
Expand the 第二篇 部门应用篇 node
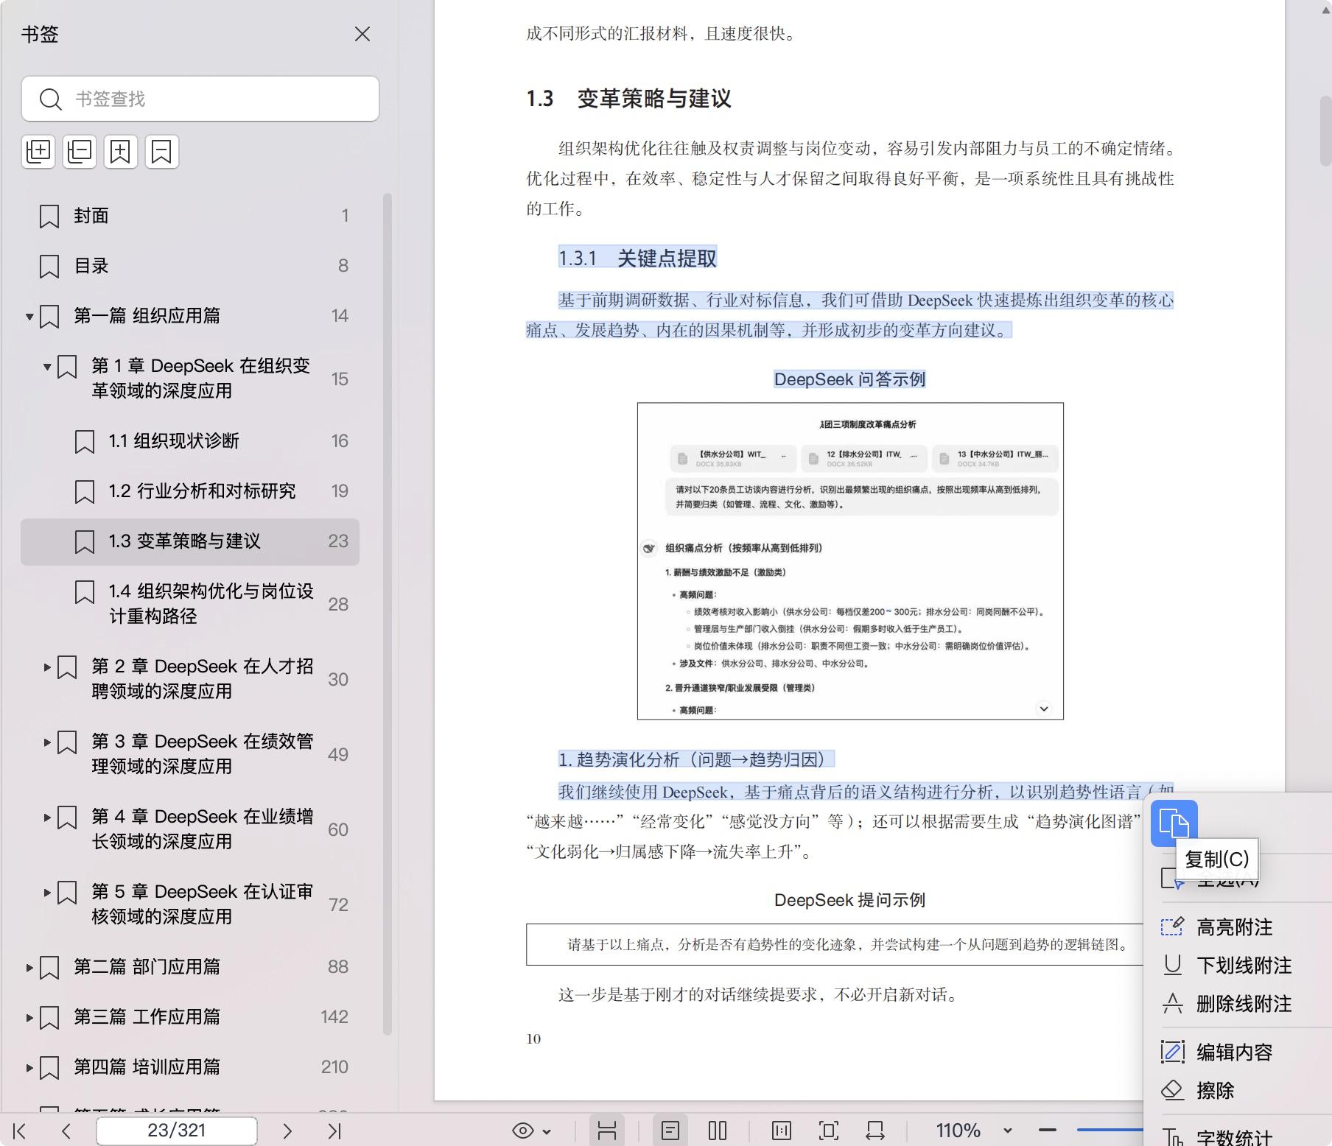pyautogui.click(x=29, y=968)
